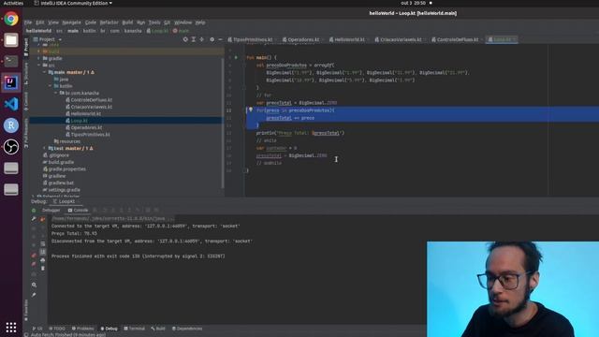Select Operadores.kt in project tree

click(x=86, y=127)
